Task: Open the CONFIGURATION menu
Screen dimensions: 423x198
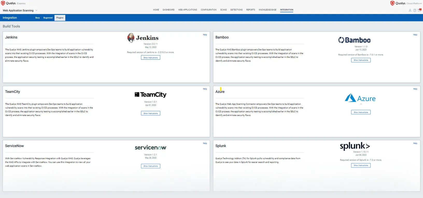Action: point(209,10)
